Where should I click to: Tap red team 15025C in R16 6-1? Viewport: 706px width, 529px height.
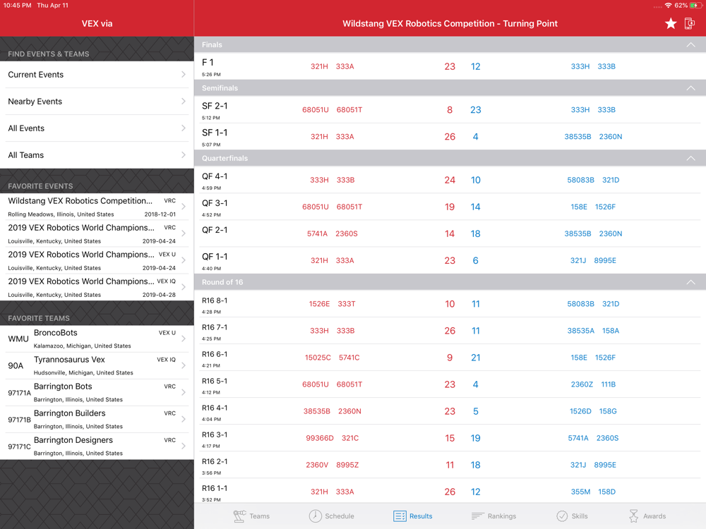pos(318,358)
